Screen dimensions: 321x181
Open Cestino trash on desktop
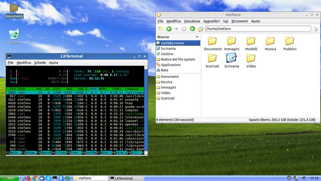14,36
